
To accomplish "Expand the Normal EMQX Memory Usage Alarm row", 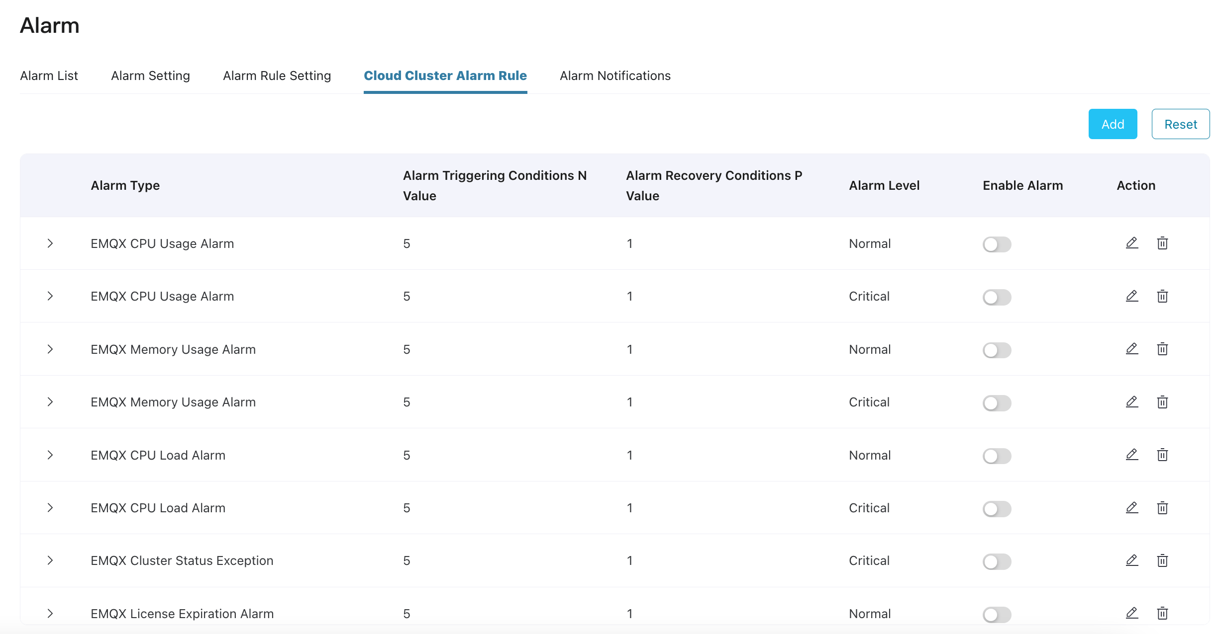I will tap(50, 349).
